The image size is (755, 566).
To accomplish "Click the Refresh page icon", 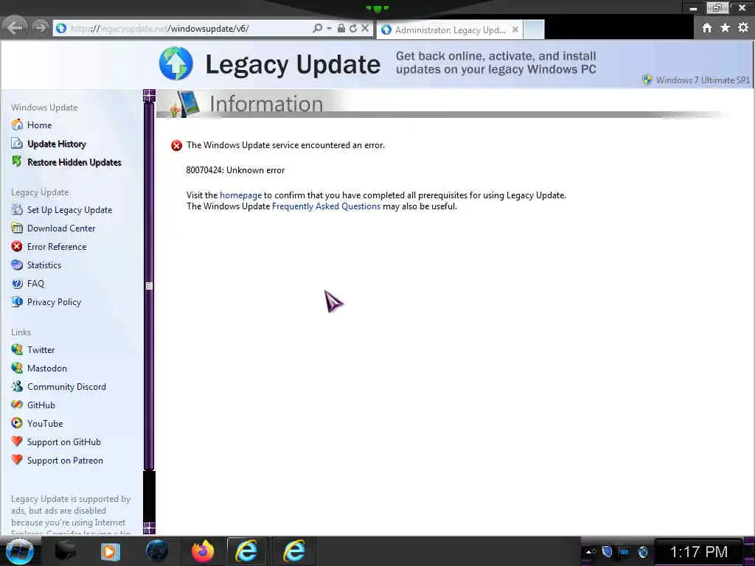I will 353,29.
